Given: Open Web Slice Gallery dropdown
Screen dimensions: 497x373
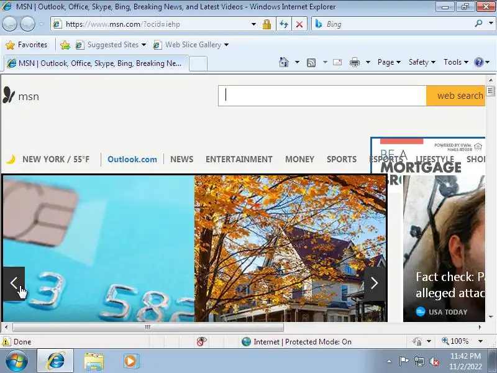Looking at the screenshot, I should pyautogui.click(x=226, y=45).
